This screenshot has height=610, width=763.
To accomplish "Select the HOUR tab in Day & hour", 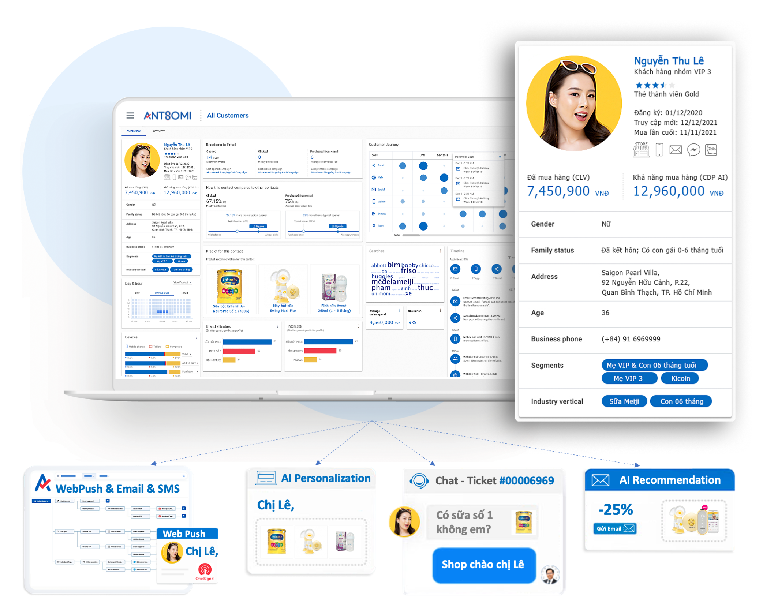I will (184, 293).
